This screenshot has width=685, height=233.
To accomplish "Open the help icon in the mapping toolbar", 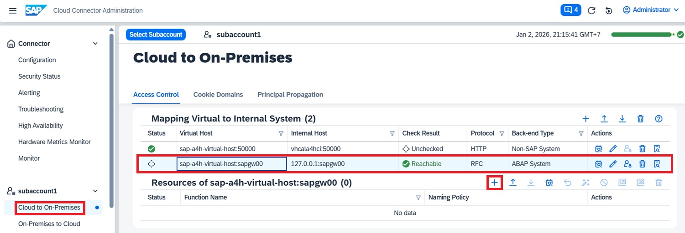I will point(659,119).
